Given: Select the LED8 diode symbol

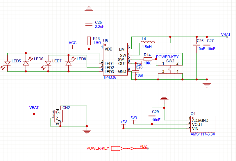Looking at the screenshot, I should click(69, 63).
